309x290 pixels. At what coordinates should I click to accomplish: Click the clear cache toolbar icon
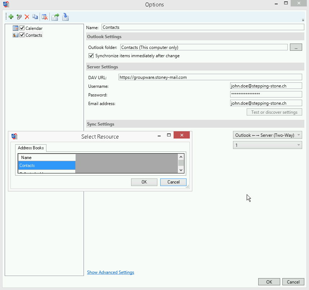pyautogui.click(x=44, y=17)
